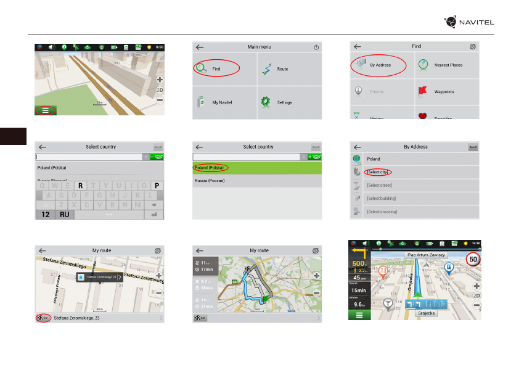
Task: Expand the Select street field
Action: click(379, 185)
